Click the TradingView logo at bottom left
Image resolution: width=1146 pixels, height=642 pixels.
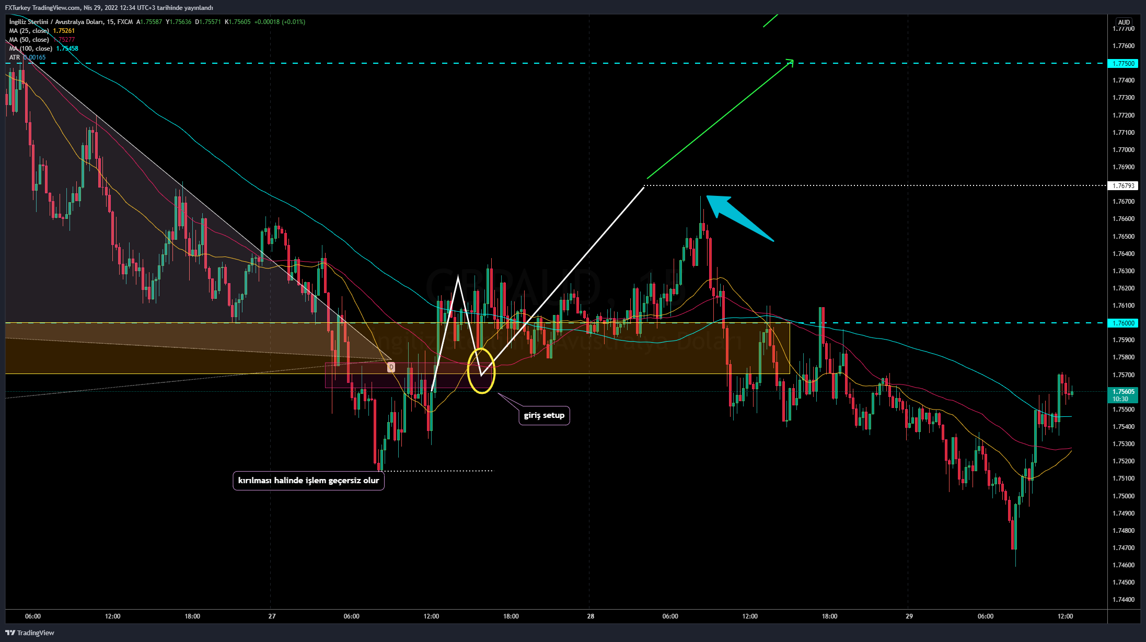[30, 633]
